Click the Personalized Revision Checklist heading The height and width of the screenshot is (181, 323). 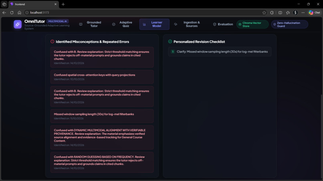(x=199, y=42)
